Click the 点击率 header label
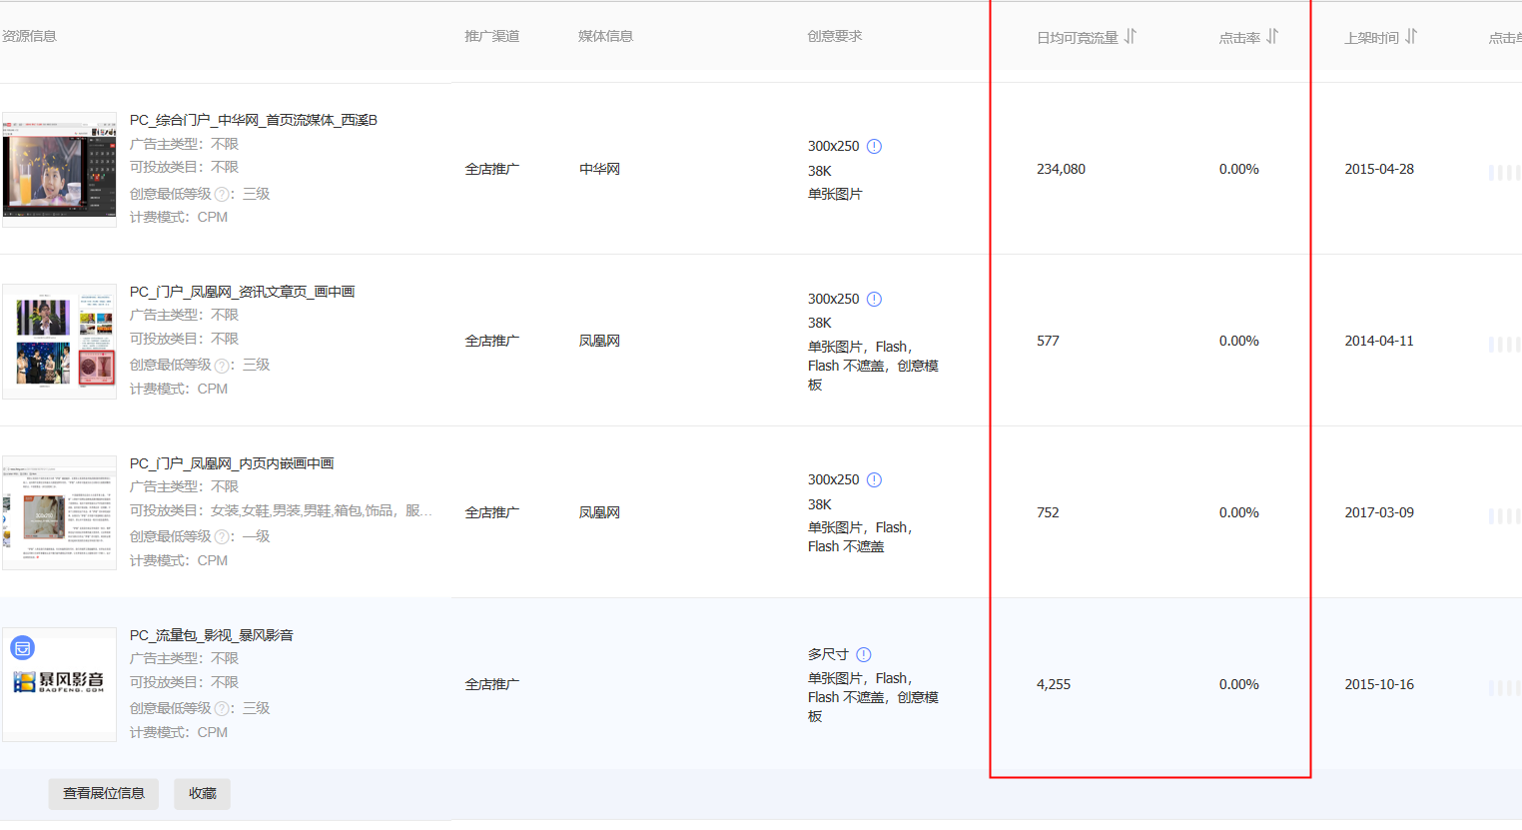Image resolution: width=1522 pixels, height=830 pixels. pos(1239,38)
